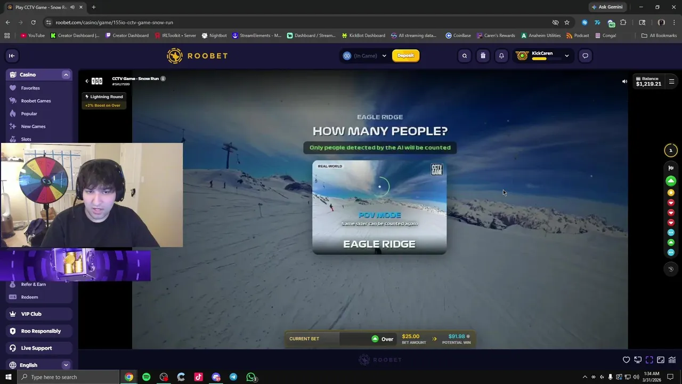This screenshot has height=384, width=682.
Task: Click the yellow Deposit button
Action: point(405,55)
